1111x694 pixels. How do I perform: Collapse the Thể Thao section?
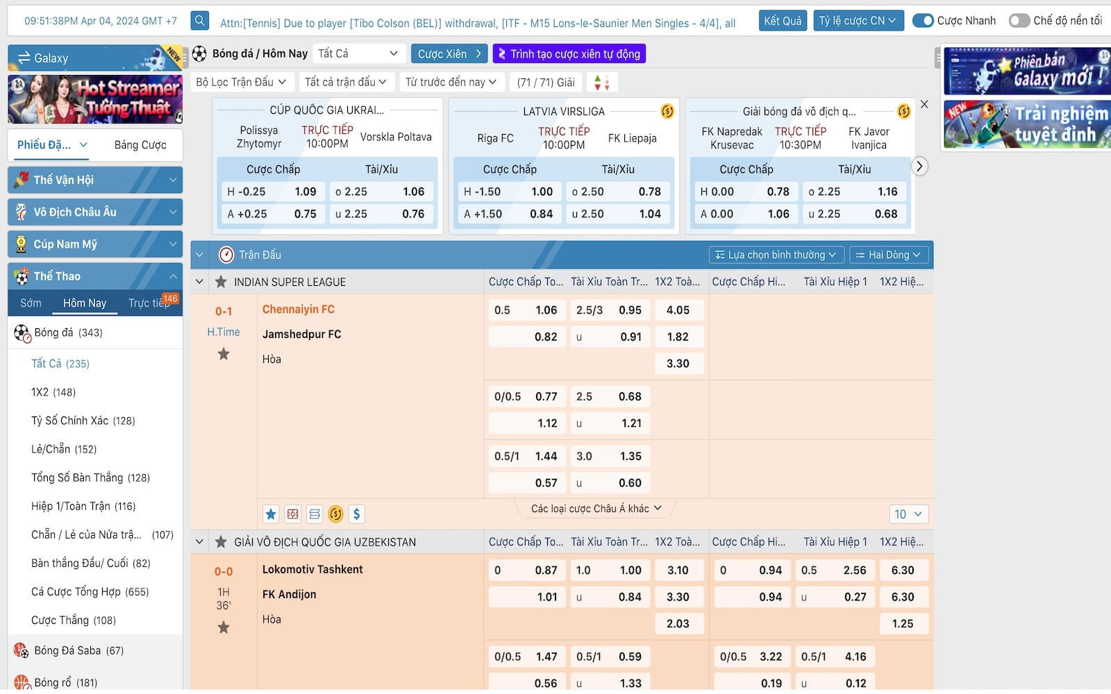click(172, 276)
